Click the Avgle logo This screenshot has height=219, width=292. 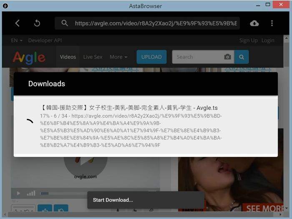(x=29, y=57)
